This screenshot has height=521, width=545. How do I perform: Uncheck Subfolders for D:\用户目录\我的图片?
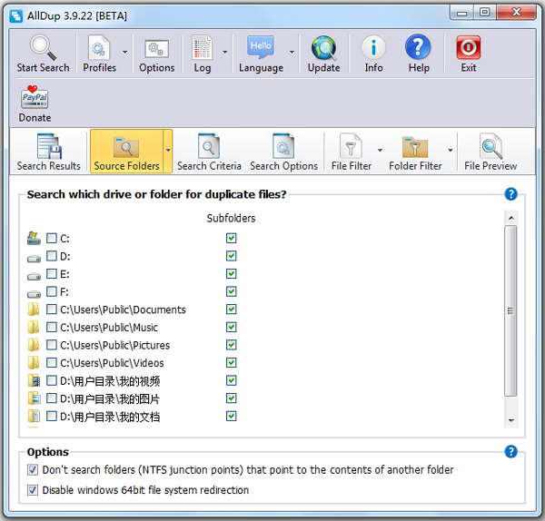point(231,398)
